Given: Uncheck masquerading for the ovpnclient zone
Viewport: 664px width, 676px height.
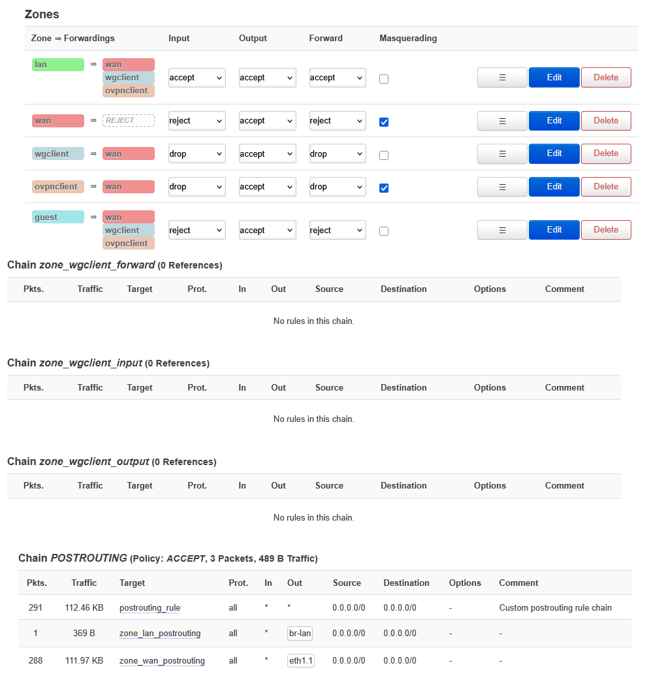Looking at the screenshot, I should click(384, 188).
